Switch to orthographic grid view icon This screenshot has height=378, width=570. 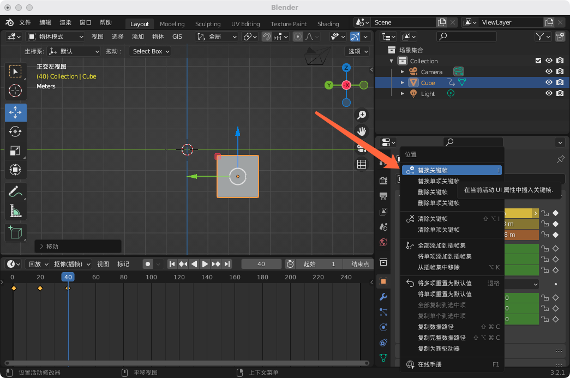(361, 164)
